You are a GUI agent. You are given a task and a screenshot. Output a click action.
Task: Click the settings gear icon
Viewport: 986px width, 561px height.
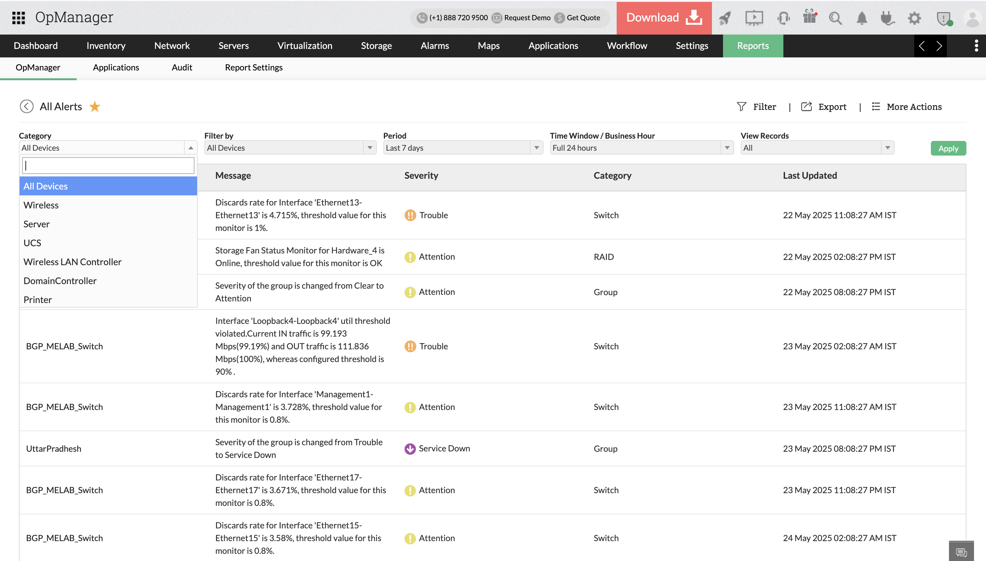914,18
